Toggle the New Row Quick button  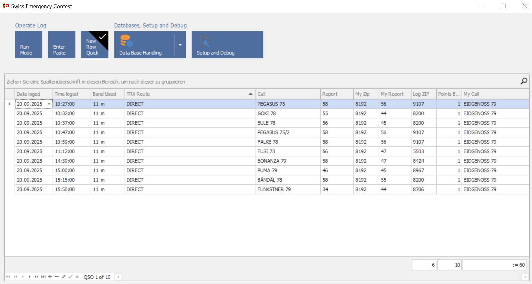click(x=95, y=45)
